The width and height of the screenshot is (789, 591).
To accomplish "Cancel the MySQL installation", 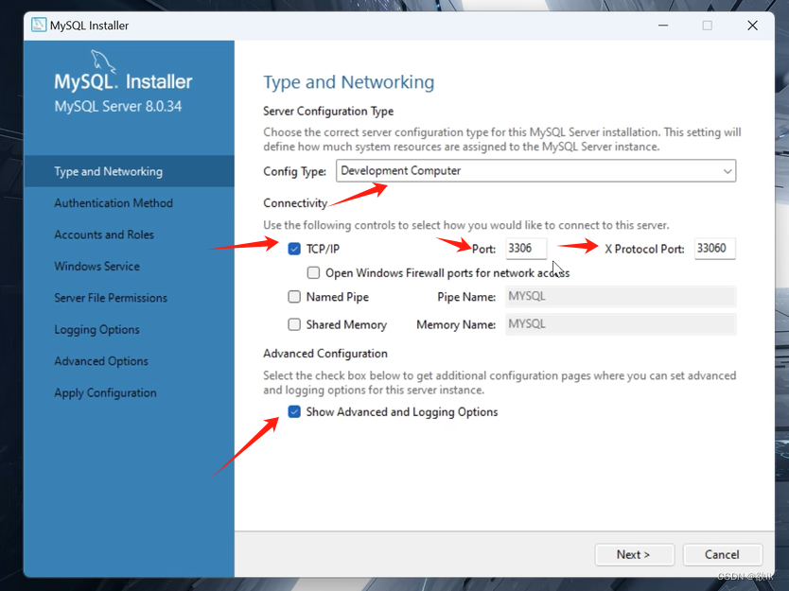I will click(x=722, y=554).
